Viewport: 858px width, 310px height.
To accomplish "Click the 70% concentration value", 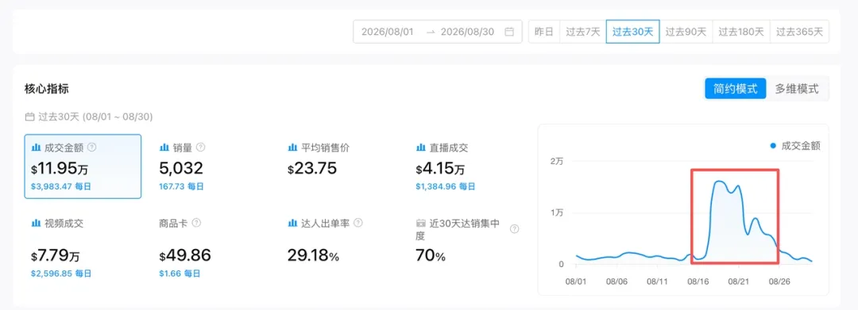I will [431, 255].
